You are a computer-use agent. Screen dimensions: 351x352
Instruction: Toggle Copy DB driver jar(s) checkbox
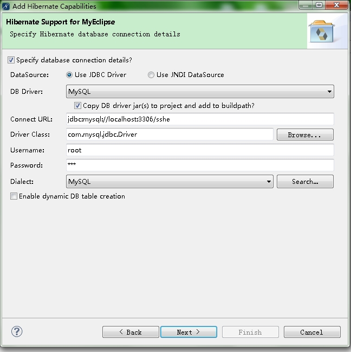pyautogui.click(x=77, y=106)
